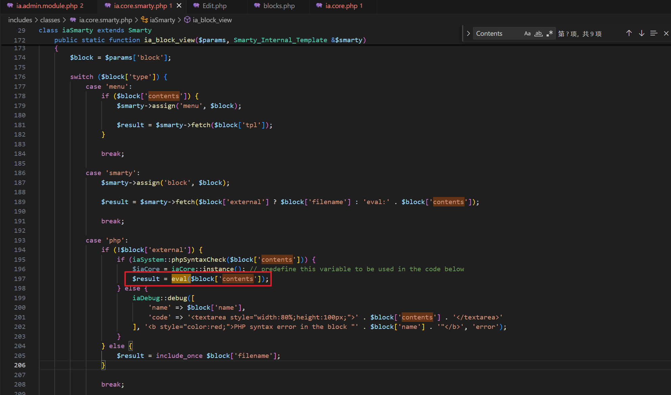Click Smarty_Internal_Template type in sticky header
Screen dimensions: 671x395
pos(280,40)
